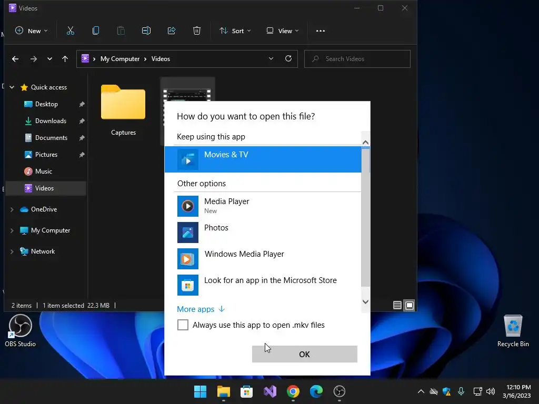
Task: Open the Recycle Bin on desktop
Action: (x=513, y=331)
